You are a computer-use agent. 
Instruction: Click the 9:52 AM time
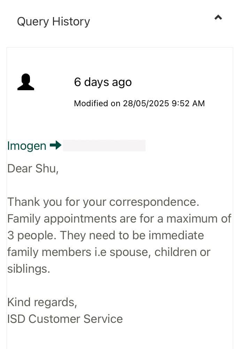(188, 103)
